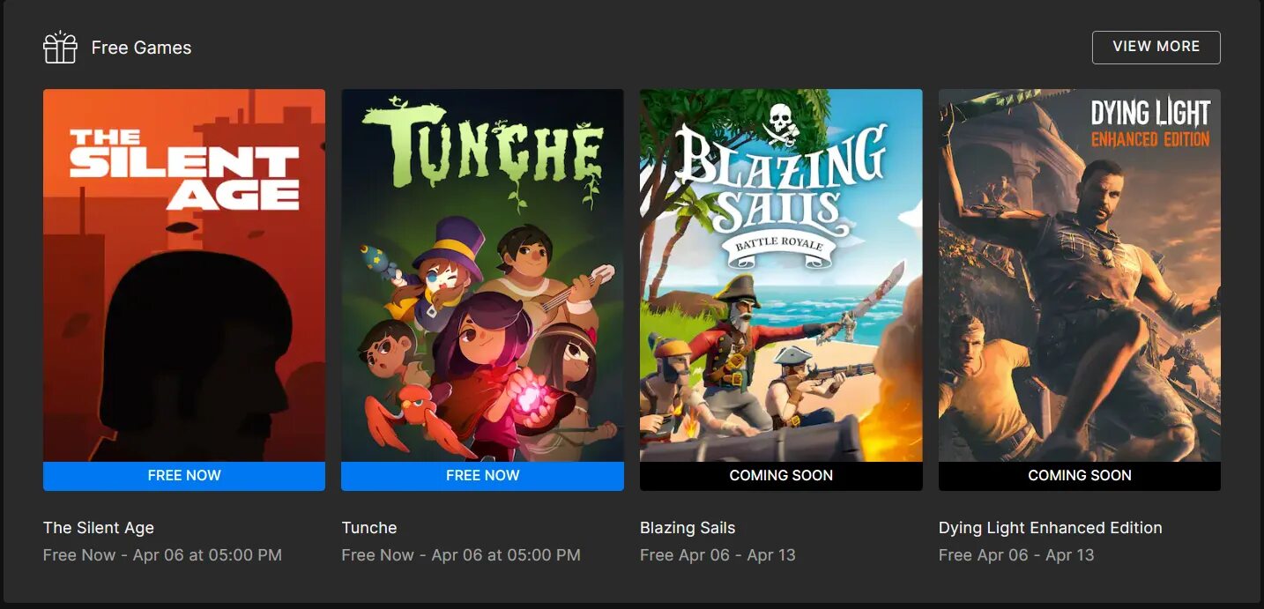The image size is (1264, 609).
Task: Click Blazing Sails Free Apr 06 - Apr 13 text
Action: (718, 555)
